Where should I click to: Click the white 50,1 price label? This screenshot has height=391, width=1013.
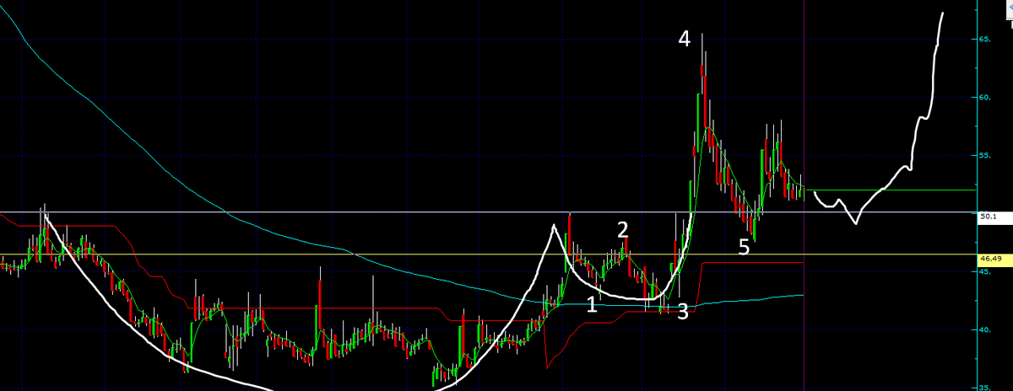point(994,217)
